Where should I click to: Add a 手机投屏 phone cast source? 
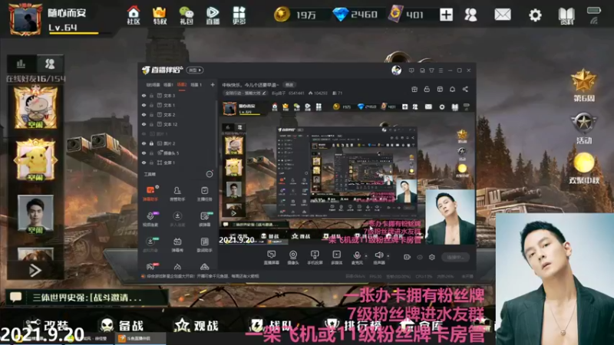pyautogui.click(x=315, y=258)
